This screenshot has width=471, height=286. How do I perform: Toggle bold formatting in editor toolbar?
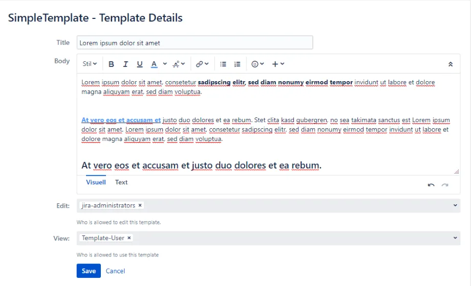111,64
